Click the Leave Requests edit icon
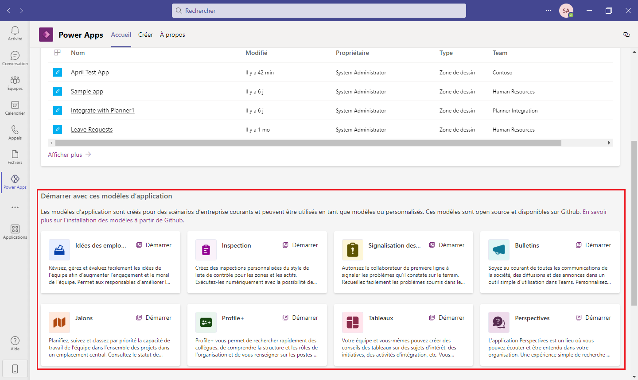Screen dimensions: 638x380 pos(58,129)
